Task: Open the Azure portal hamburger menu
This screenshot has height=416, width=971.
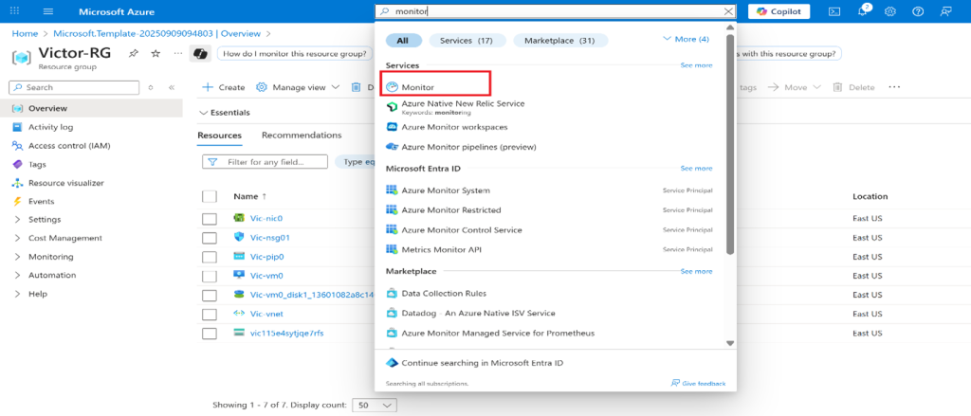Action: (x=49, y=11)
